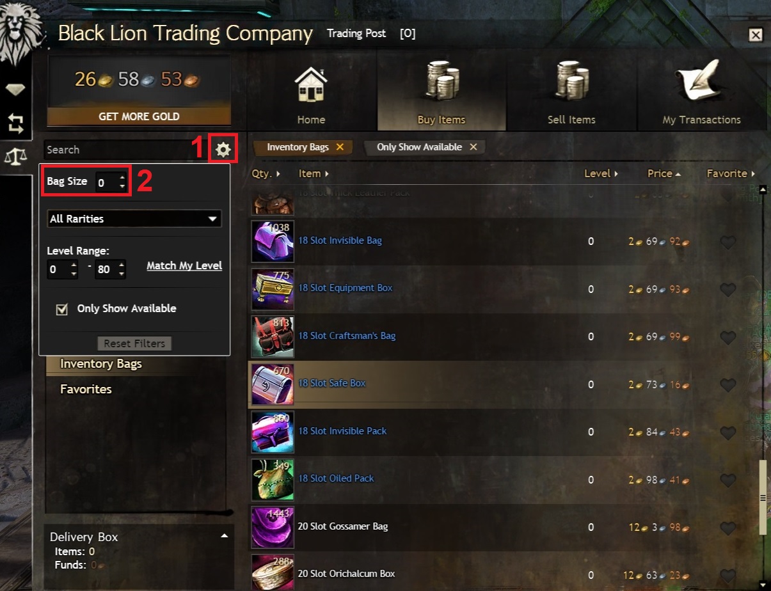Viewport: 771px width, 591px height.
Task: Open the My Transactions tab
Action: coord(701,91)
